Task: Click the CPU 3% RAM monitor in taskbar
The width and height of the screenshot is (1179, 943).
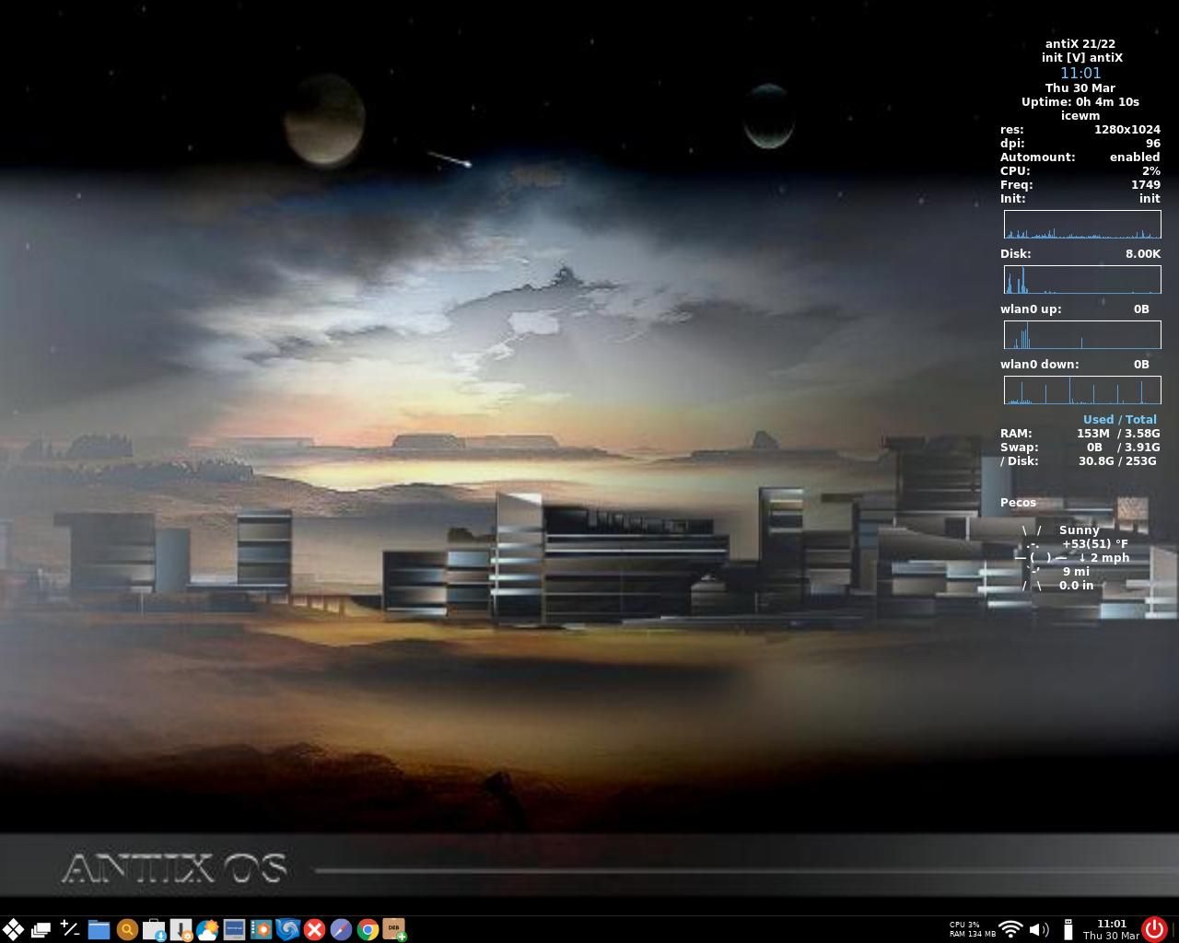Action: (972, 929)
